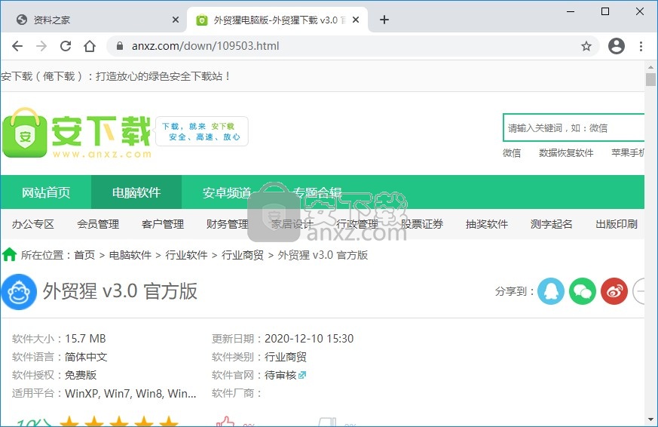This screenshot has height=427, width=658.
Task: Share to WeChat with the green icon
Action: coord(583,290)
